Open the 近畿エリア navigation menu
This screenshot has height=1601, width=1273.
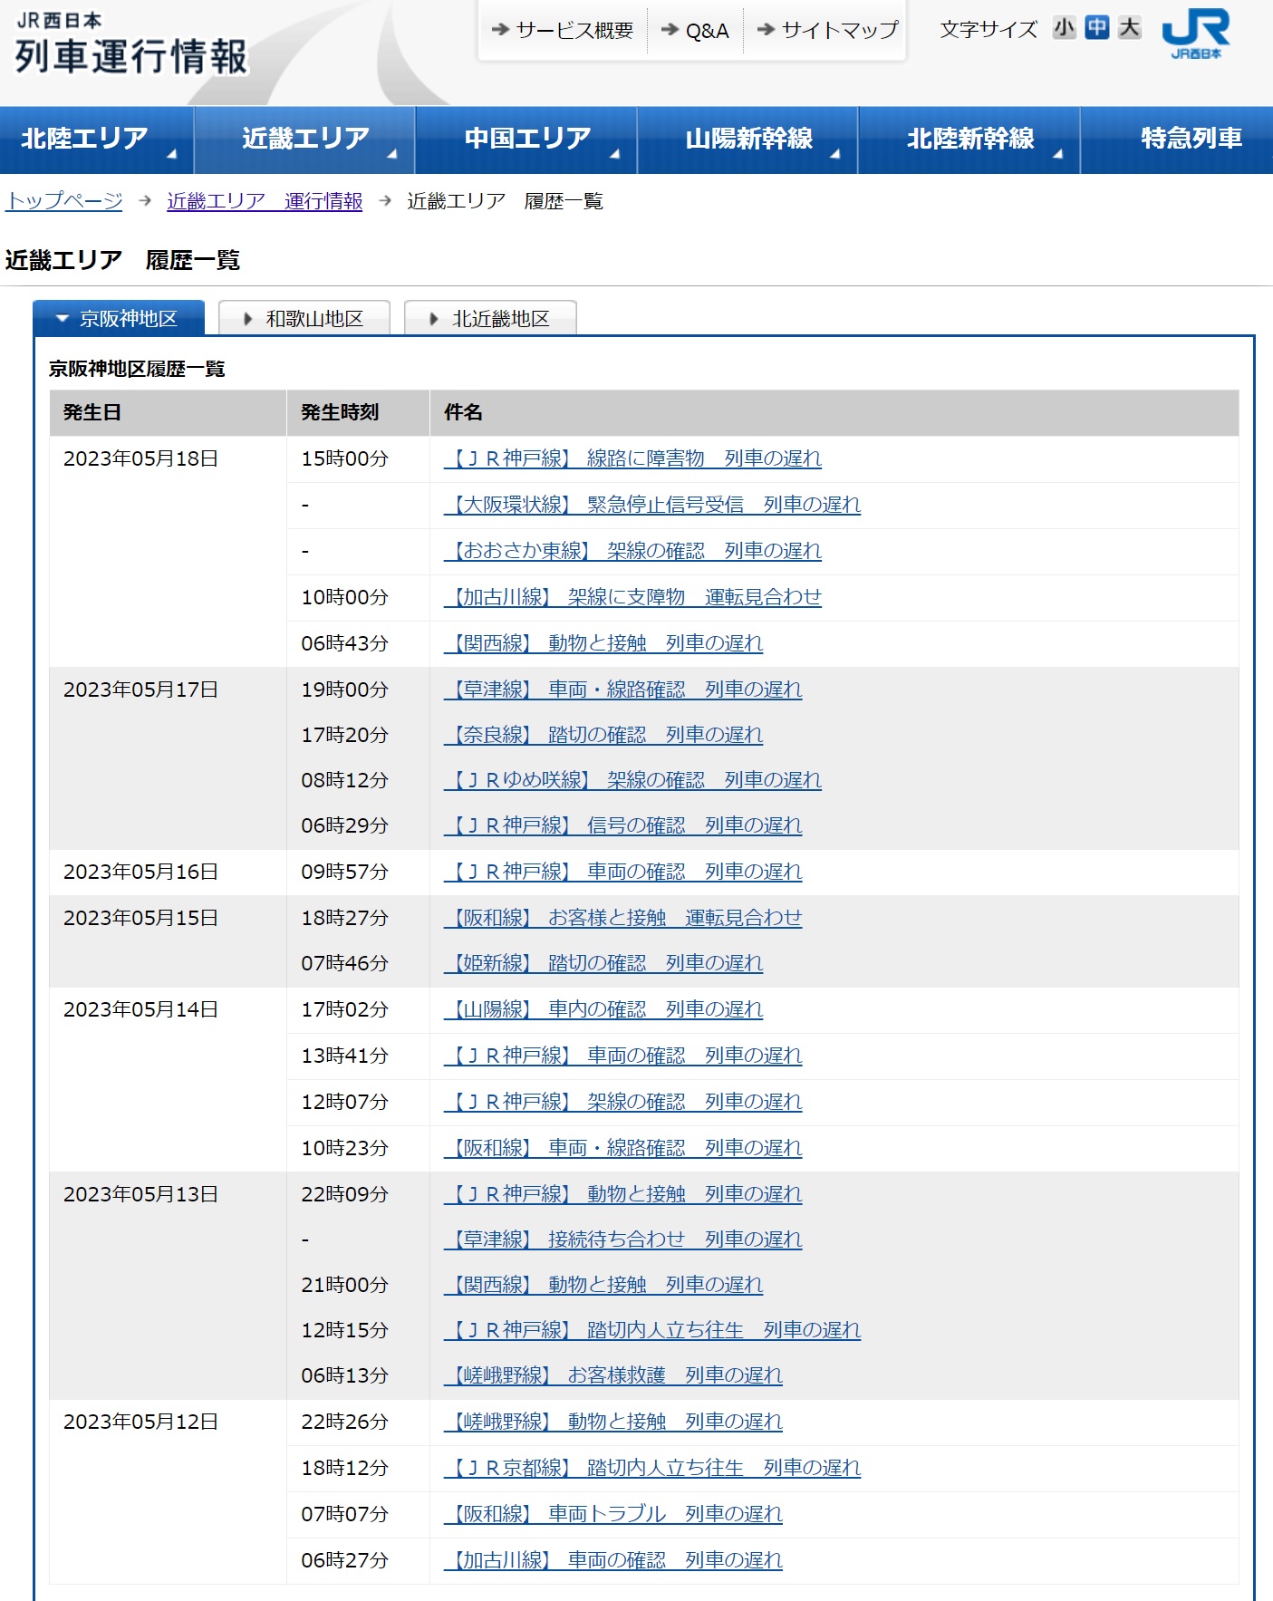coord(304,140)
